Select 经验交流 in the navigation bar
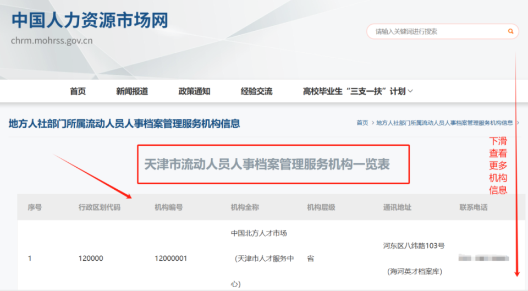Image resolution: width=528 pixels, height=291 pixels. [257, 91]
